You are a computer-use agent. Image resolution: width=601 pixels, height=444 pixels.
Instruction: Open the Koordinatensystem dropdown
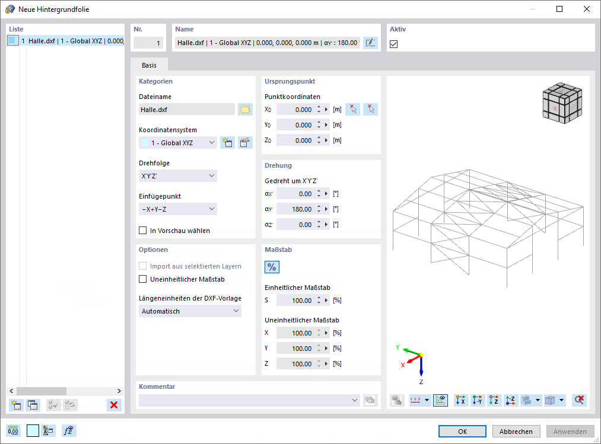pyautogui.click(x=178, y=143)
